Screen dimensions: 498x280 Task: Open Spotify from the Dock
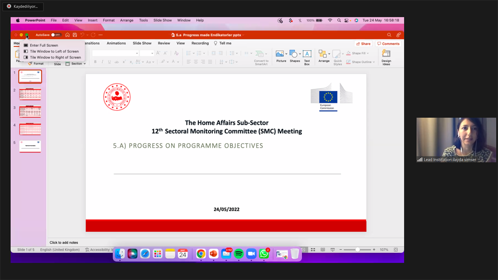tap(239, 254)
